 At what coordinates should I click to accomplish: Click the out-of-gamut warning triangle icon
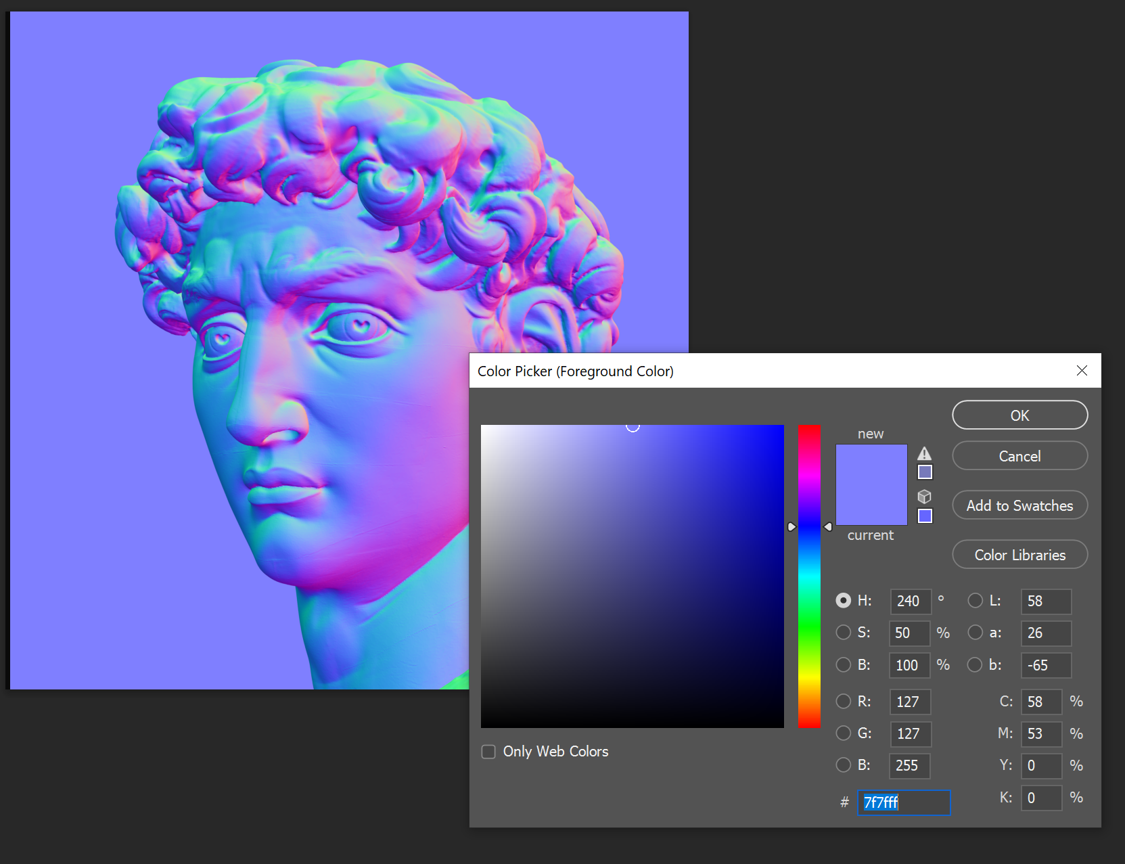point(925,453)
